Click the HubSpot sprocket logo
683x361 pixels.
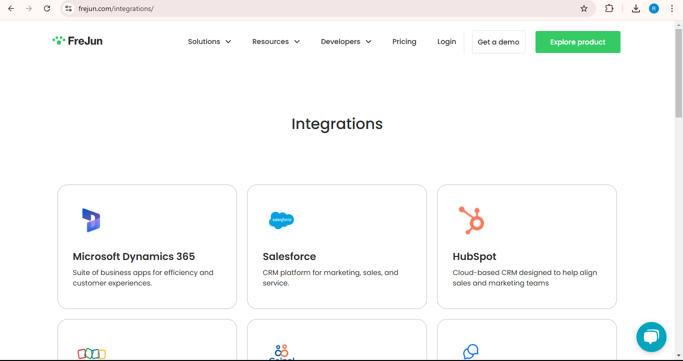click(x=471, y=220)
